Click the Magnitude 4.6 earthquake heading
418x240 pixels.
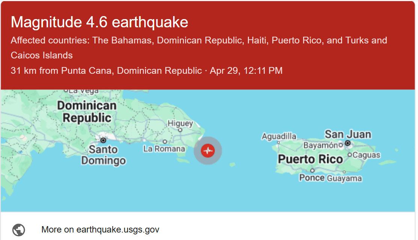pos(100,22)
